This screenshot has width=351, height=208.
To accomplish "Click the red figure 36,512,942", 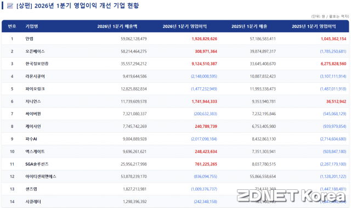I will click(336, 102).
